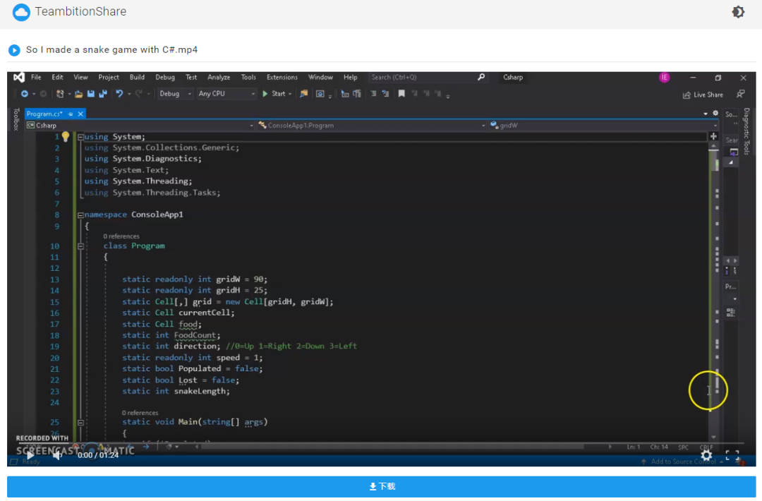Click the Save All toolbar icon
762x501 pixels.
coord(102,94)
